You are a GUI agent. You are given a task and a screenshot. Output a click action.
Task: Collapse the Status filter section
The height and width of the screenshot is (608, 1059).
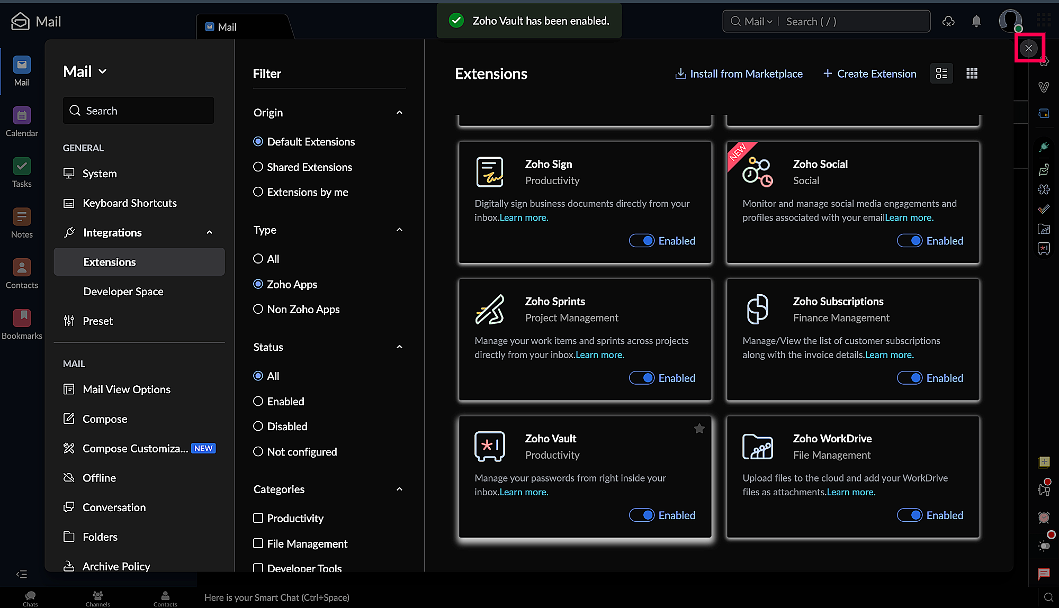399,347
